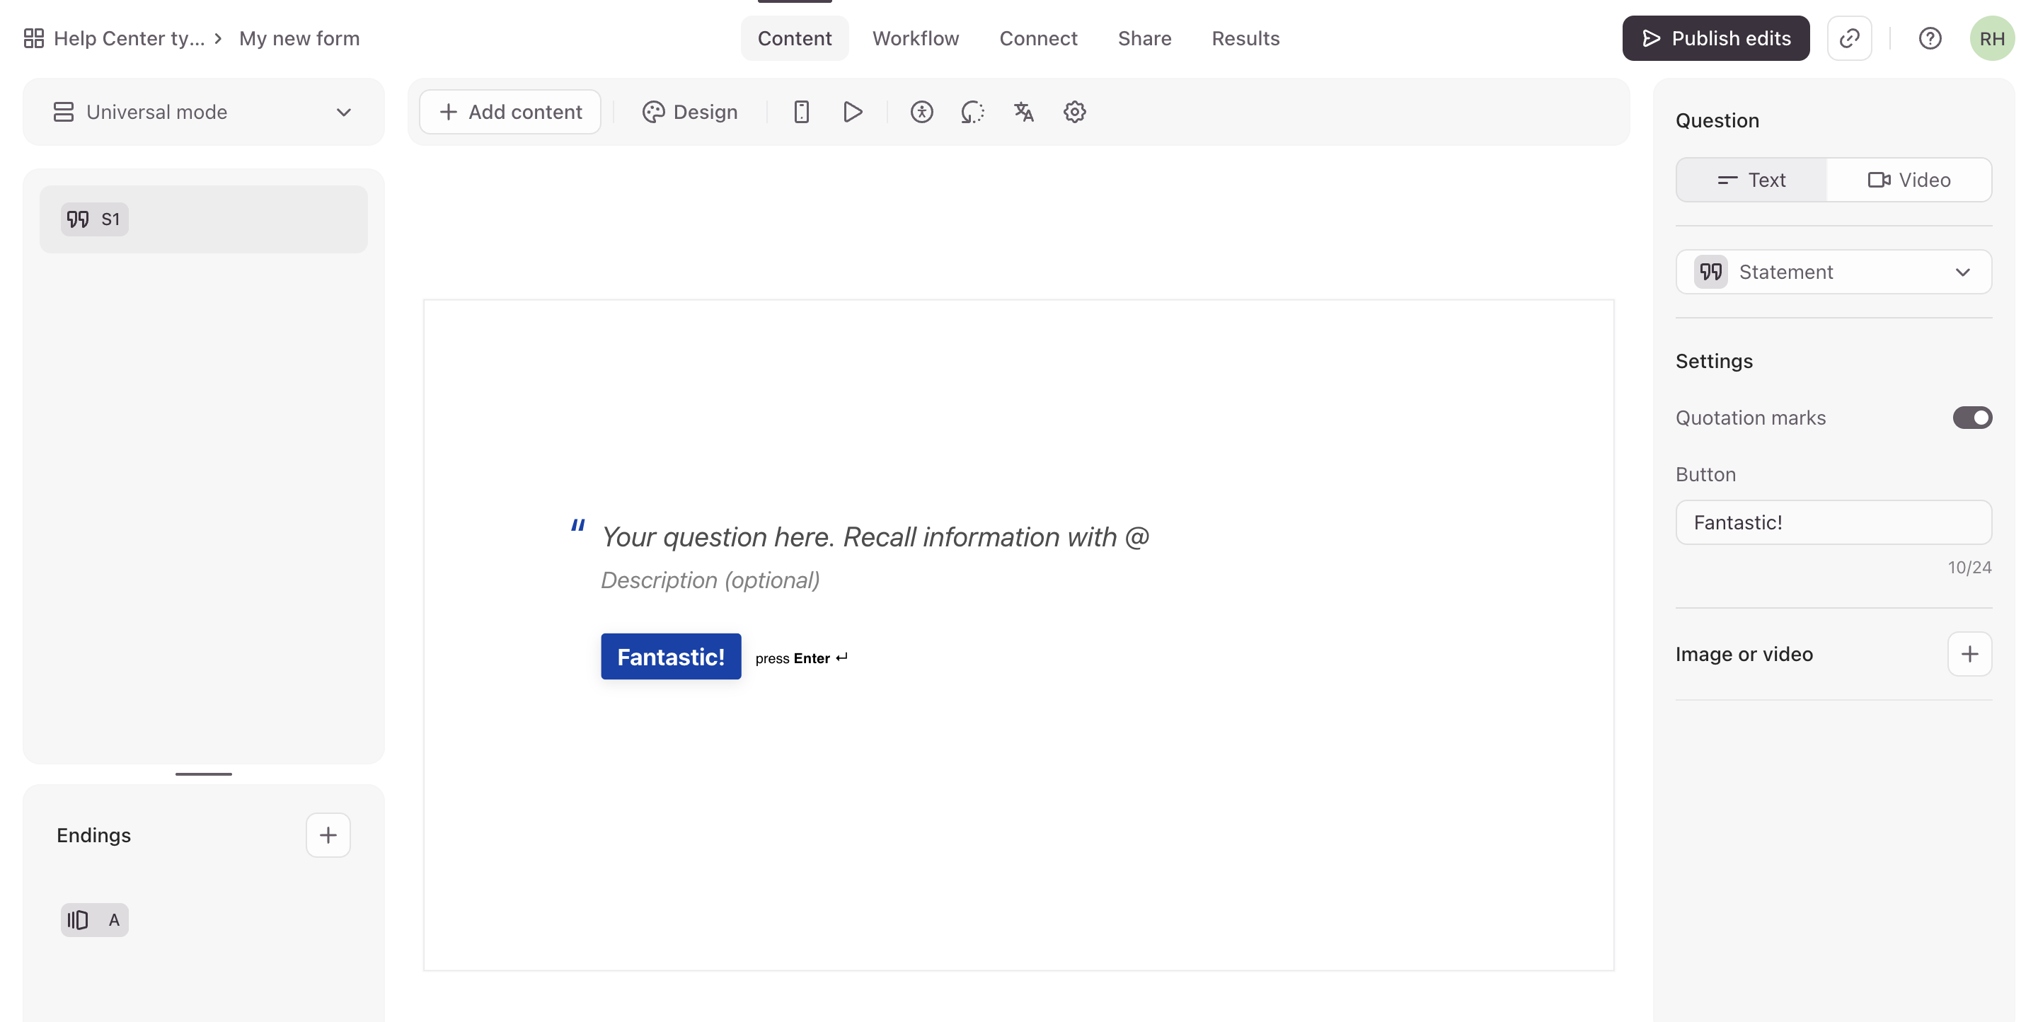Open the help question mark icon
2038x1022 pixels.
1930,38
